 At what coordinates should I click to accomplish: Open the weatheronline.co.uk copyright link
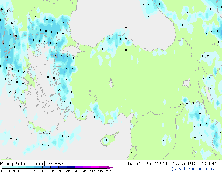[x=193, y=169]
